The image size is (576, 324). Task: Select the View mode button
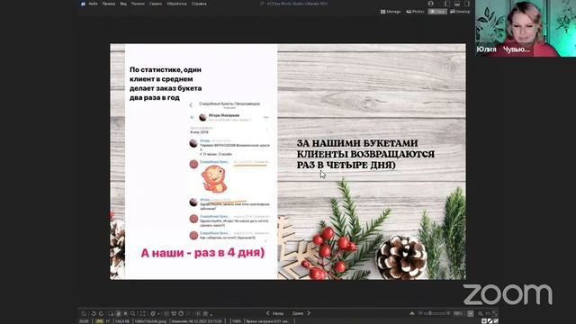pyautogui.click(x=437, y=12)
